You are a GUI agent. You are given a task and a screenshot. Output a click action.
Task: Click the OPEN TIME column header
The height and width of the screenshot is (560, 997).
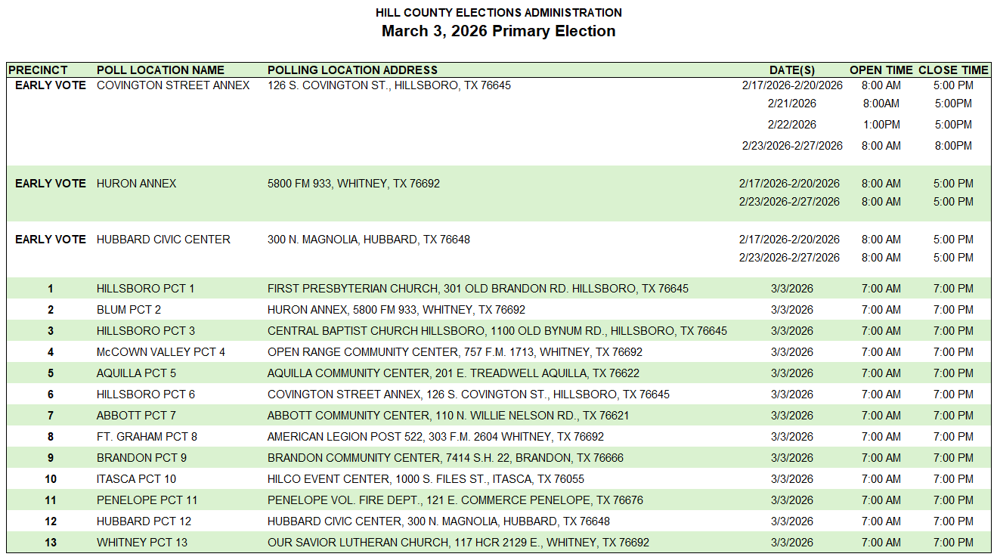[x=881, y=70]
